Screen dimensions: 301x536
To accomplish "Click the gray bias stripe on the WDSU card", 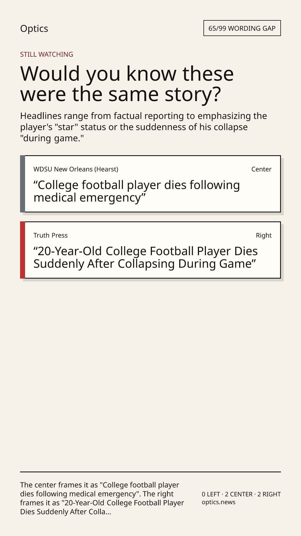I will click(23, 184).
